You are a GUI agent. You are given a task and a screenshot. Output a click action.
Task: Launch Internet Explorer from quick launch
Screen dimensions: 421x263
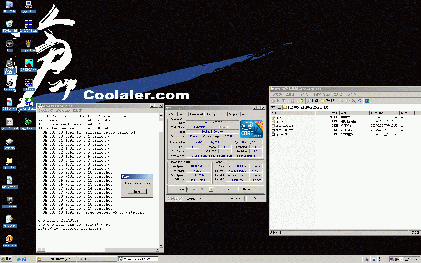tap(19, 259)
